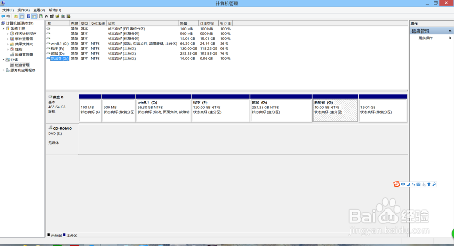Sort by the 文件系统 column header
Viewport: 454px width, 246px height.
pyautogui.click(x=98, y=24)
